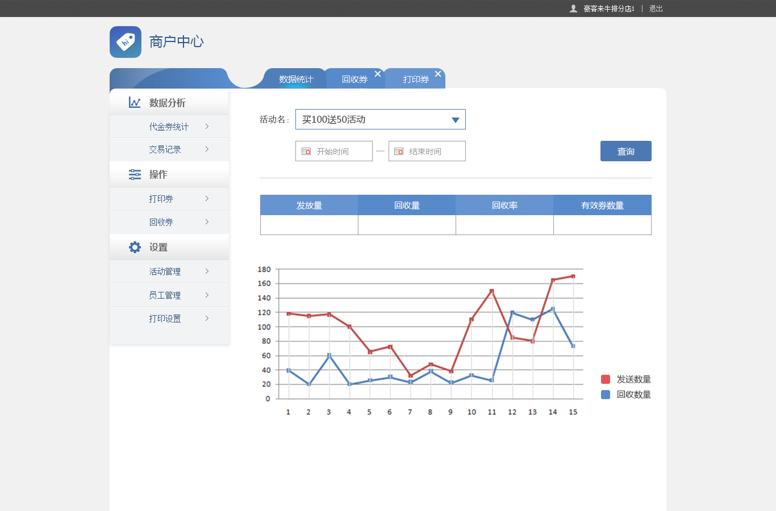This screenshot has width=776, height=511.
Task: Click the 商户中心 logo icon
Action: [126, 42]
